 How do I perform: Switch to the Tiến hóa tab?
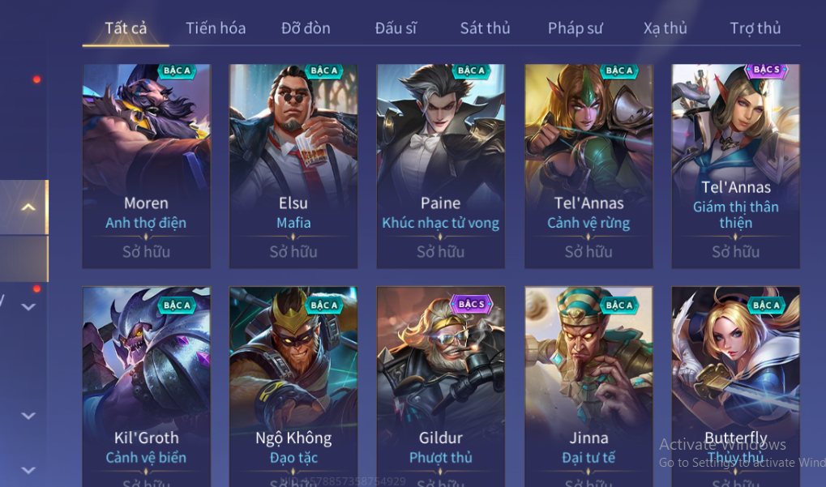(x=216, y=28)
